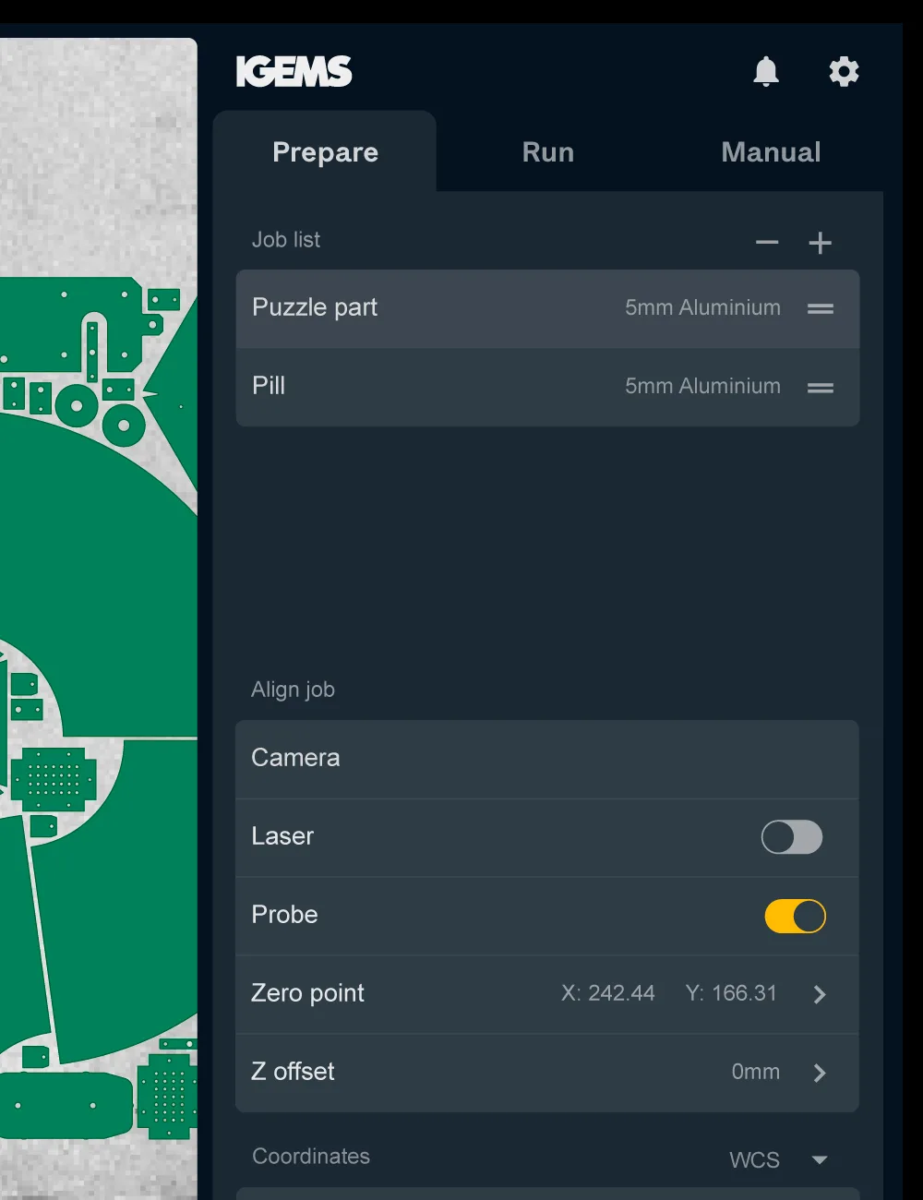Image resolution: width=923 pixels, height=1200 pixels.
Task: Select the Puzzle part job
Action: [415, 308]
